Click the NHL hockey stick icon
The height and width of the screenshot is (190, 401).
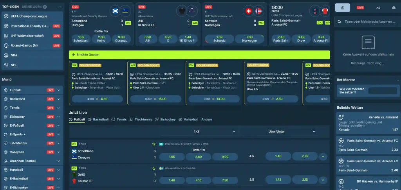6,65
